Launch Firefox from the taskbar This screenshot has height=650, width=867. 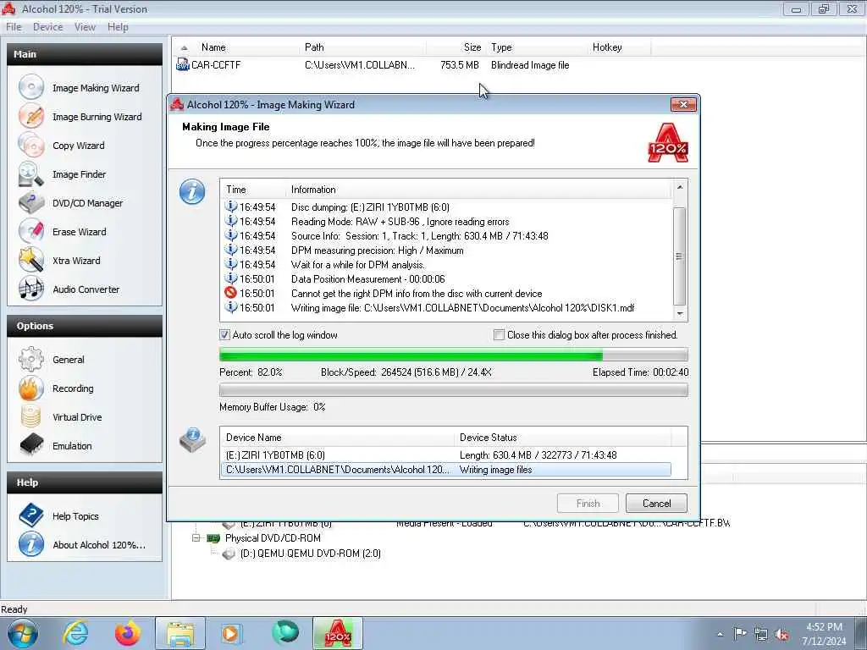(x=128, y=633)
